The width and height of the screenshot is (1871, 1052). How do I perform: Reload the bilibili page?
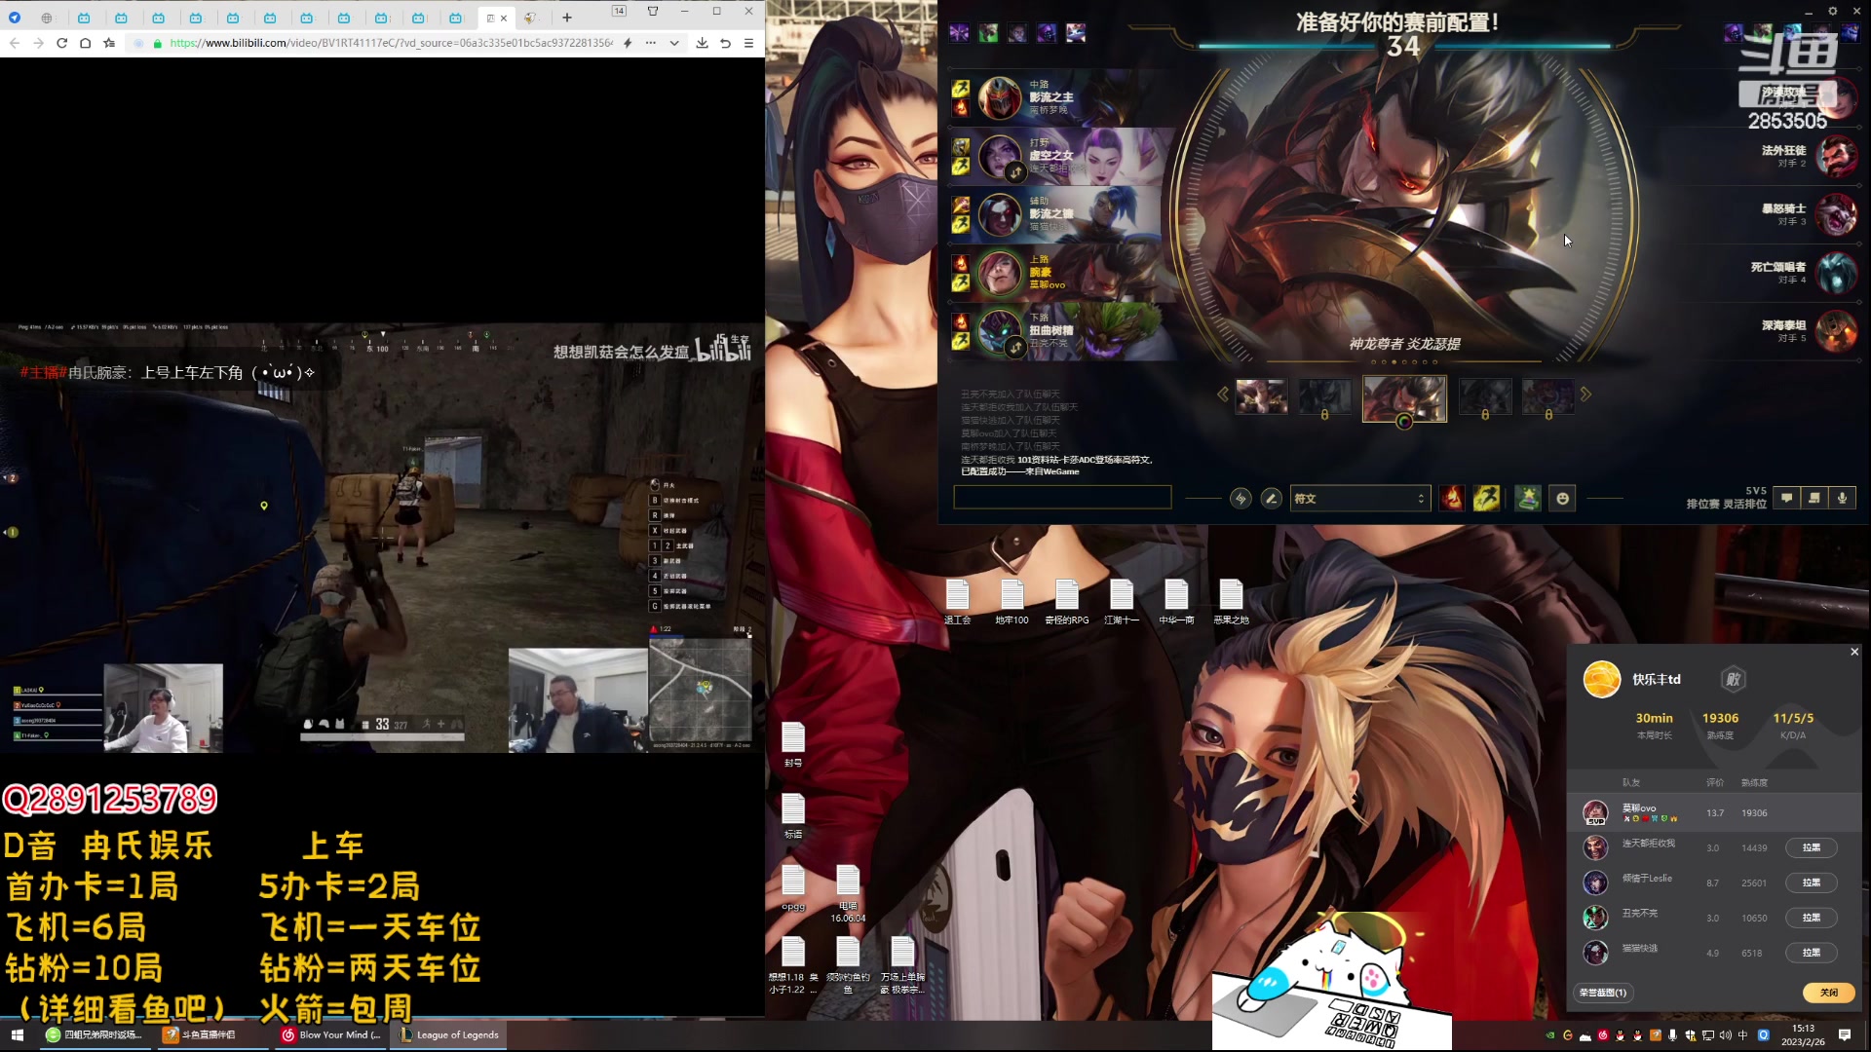(61, 43)
